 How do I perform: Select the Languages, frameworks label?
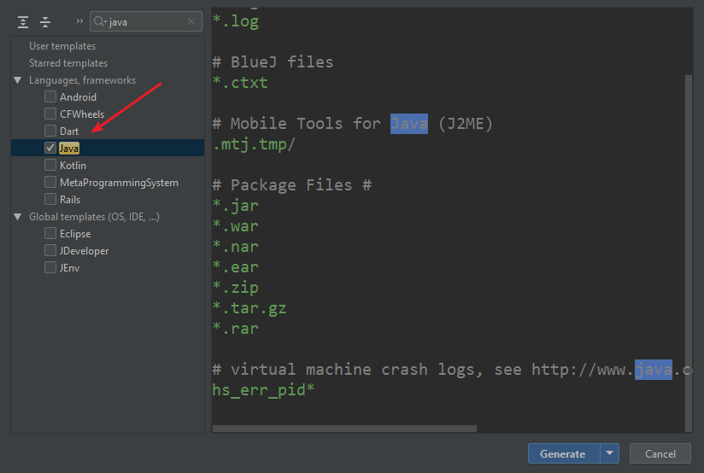pyautogui.click(x=82, y=80)
